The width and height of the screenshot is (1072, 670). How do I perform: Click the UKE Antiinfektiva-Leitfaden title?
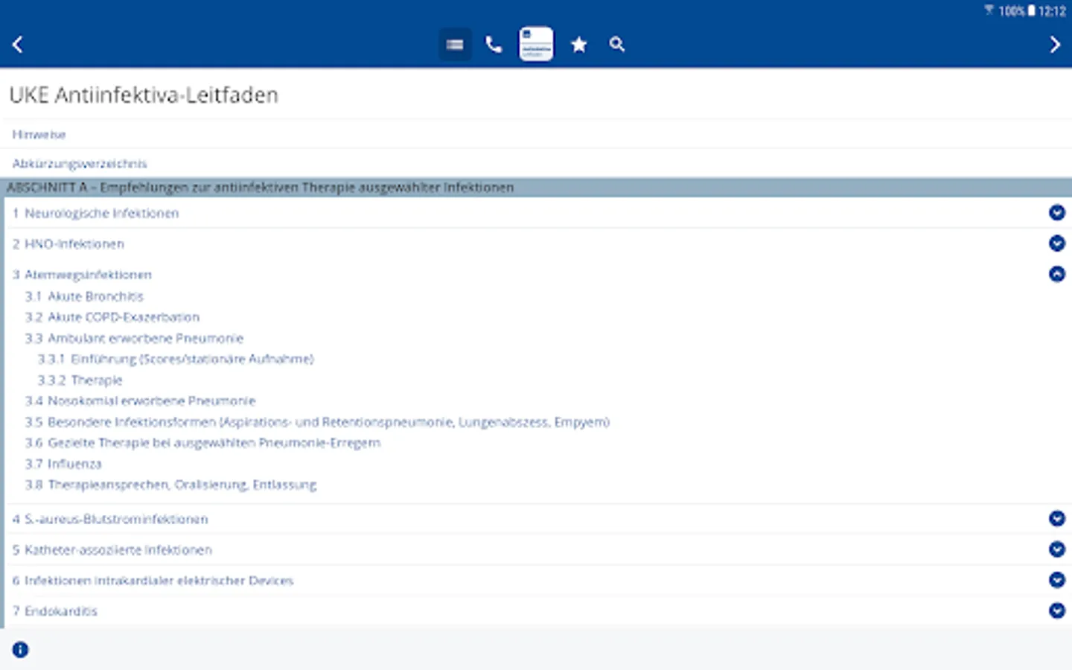point(144,95)
